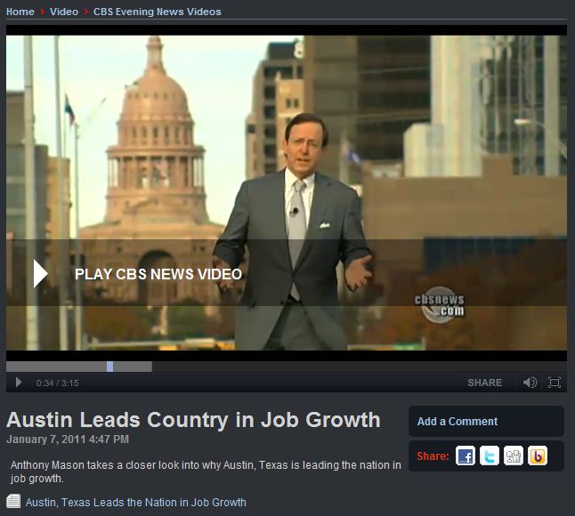Go to the Home breadcrumb link

(20, 12)
